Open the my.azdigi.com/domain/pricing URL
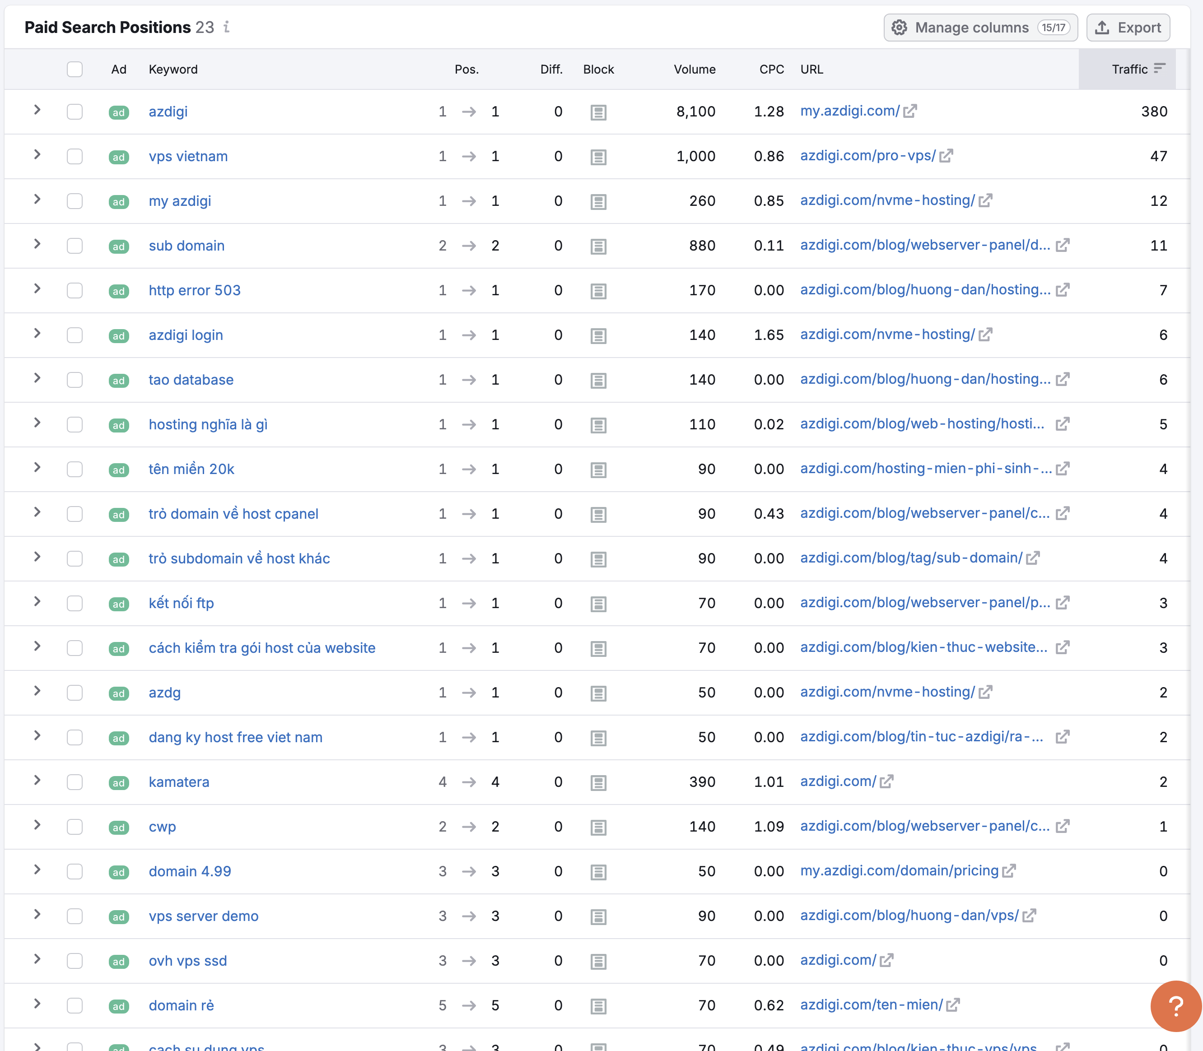 tap(899, 870)
